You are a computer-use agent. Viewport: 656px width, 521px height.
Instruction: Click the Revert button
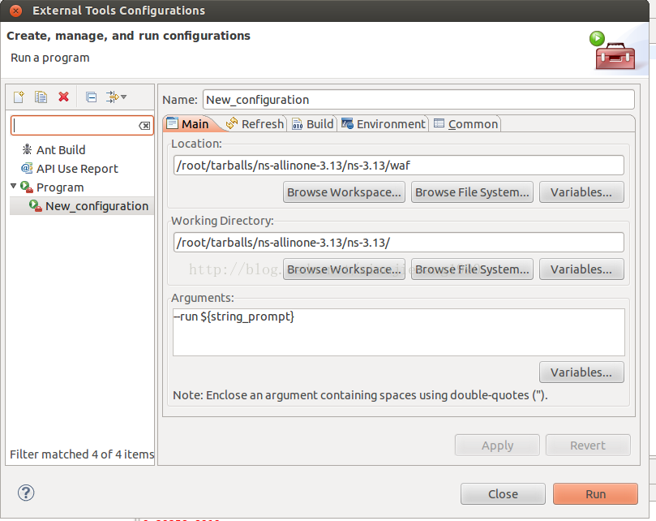pyautogui.click(x=588, y=446)
